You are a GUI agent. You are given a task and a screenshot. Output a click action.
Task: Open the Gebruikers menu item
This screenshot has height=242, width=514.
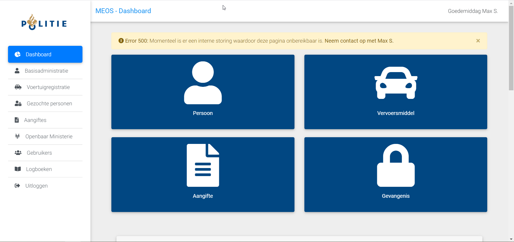point(39,153)
